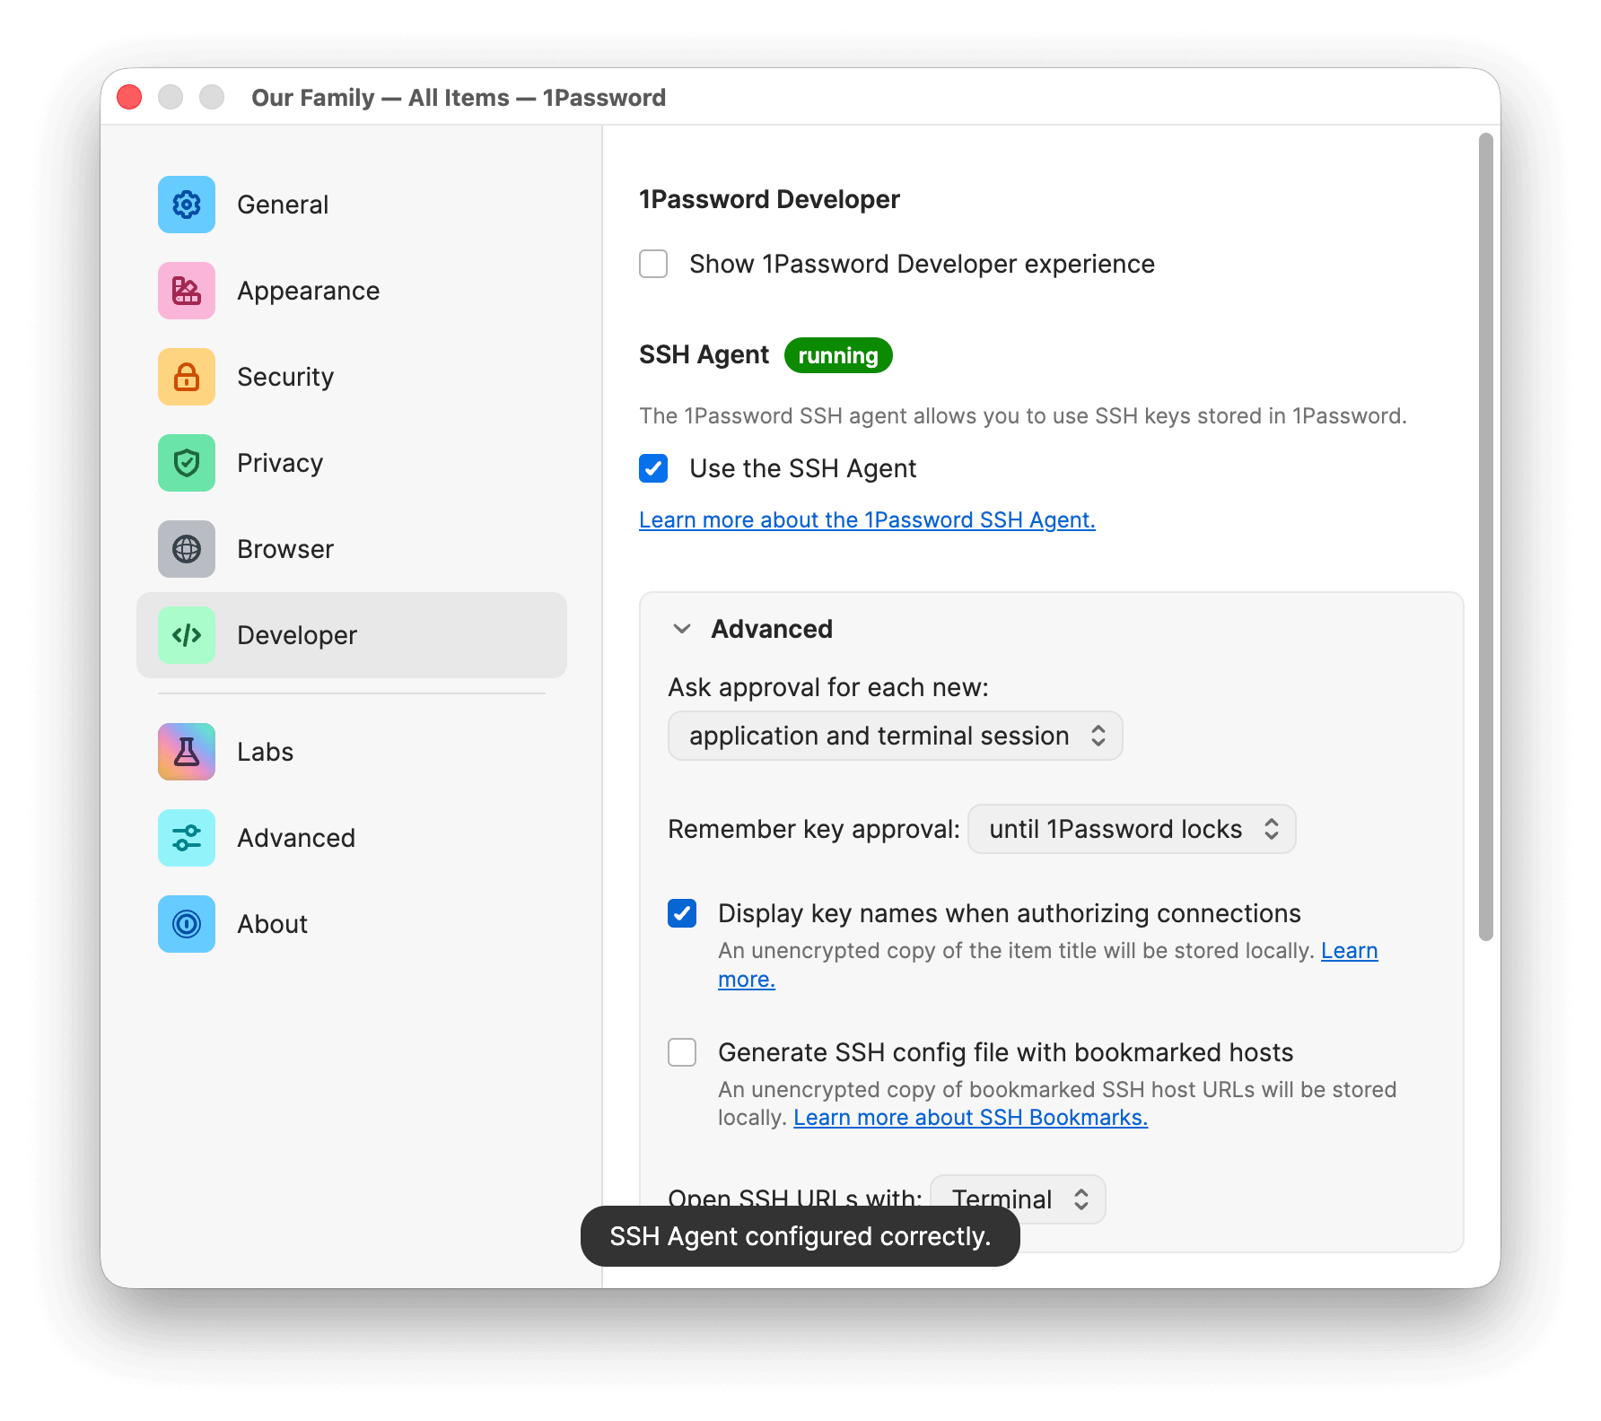Click the Labs flask icon
1601x1421 pixels.
[187, 752]
